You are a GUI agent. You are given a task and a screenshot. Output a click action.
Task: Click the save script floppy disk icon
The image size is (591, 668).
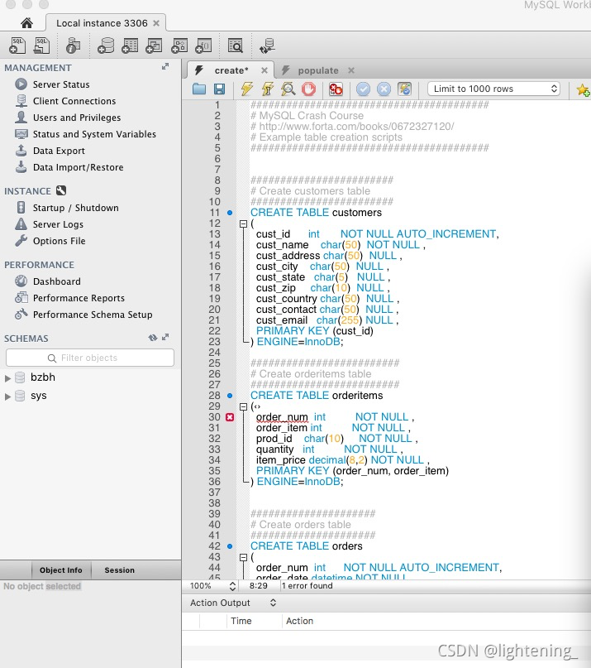coord(219,89)
